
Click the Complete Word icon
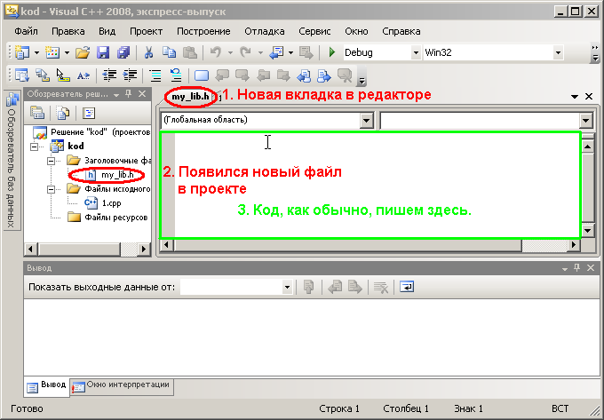click(83, 75)
